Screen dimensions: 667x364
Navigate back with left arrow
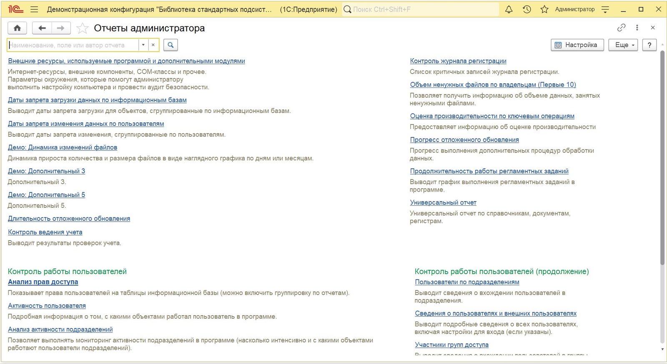[42, 28]
